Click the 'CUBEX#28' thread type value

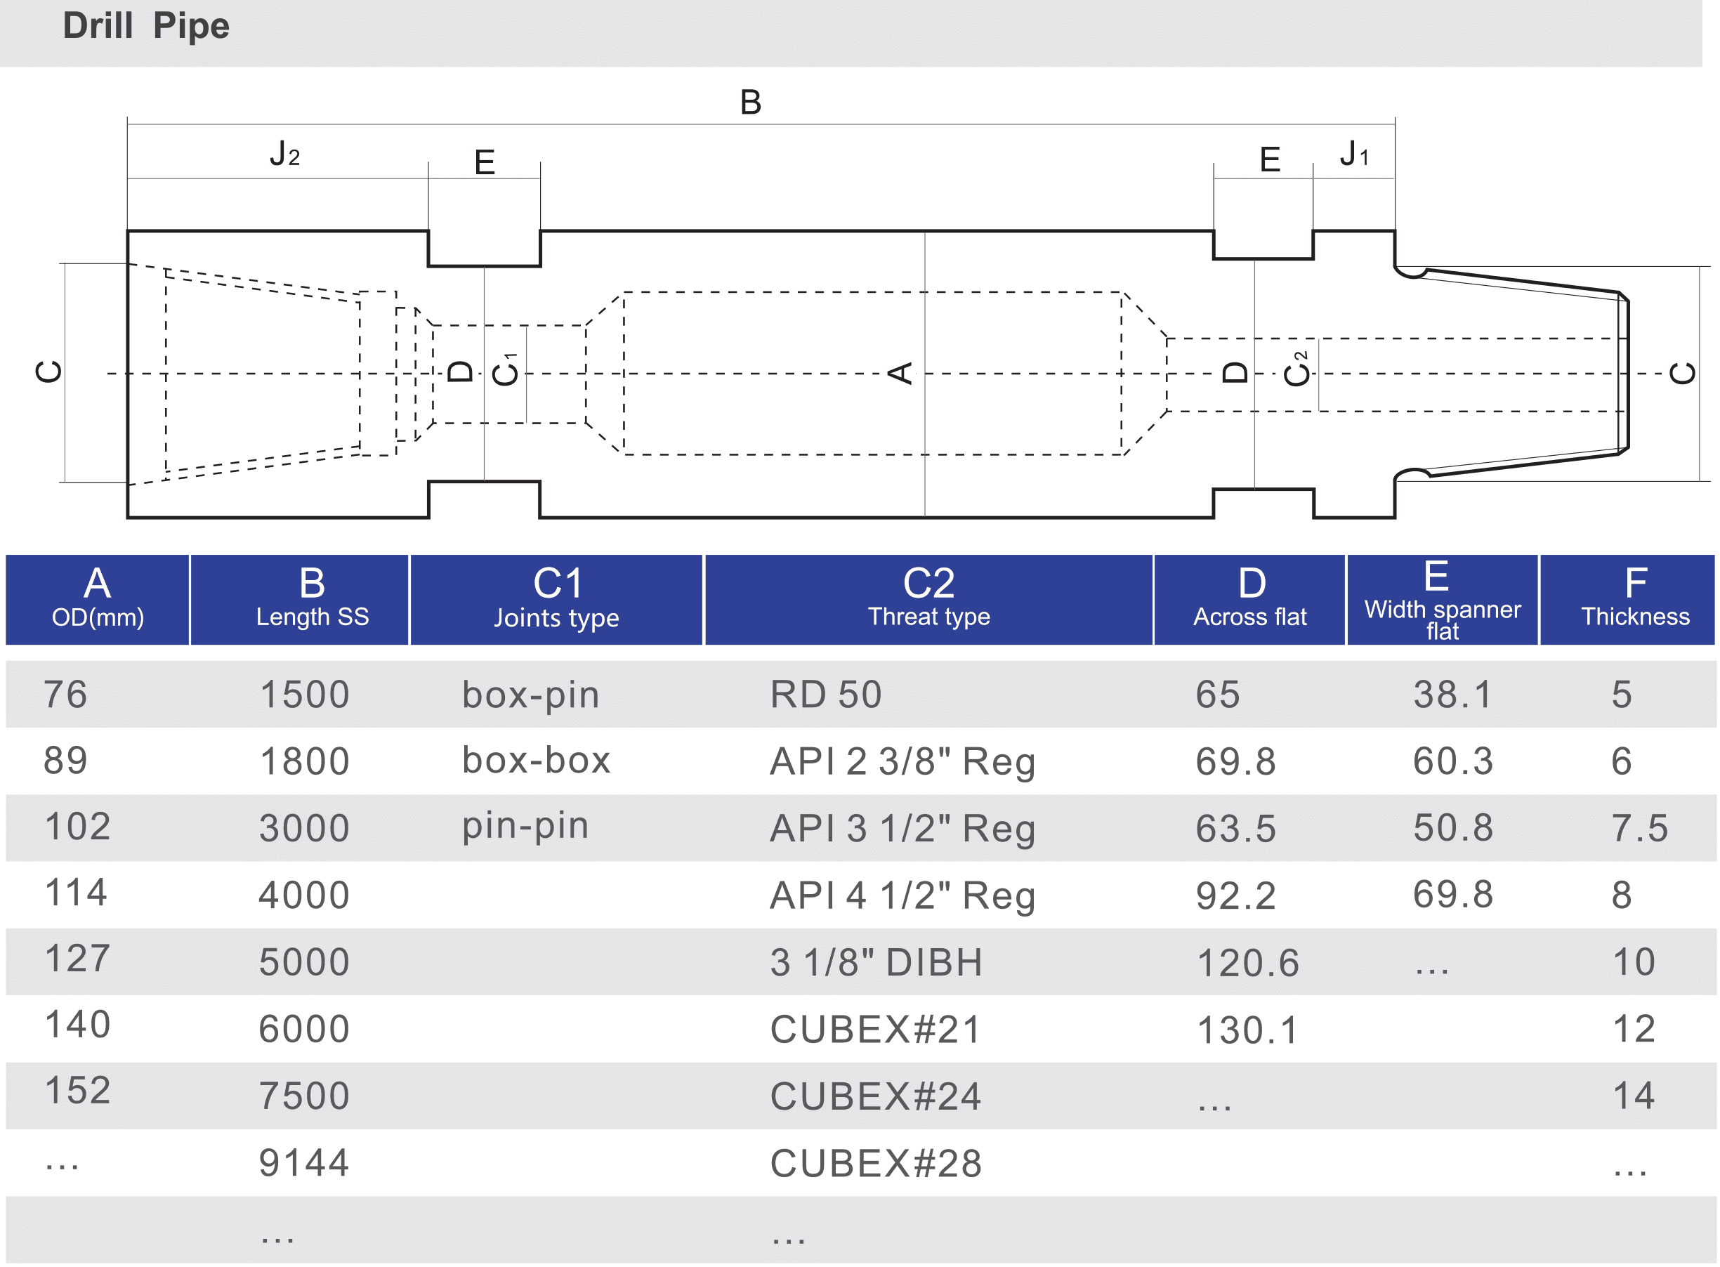tap(877, 1162)
